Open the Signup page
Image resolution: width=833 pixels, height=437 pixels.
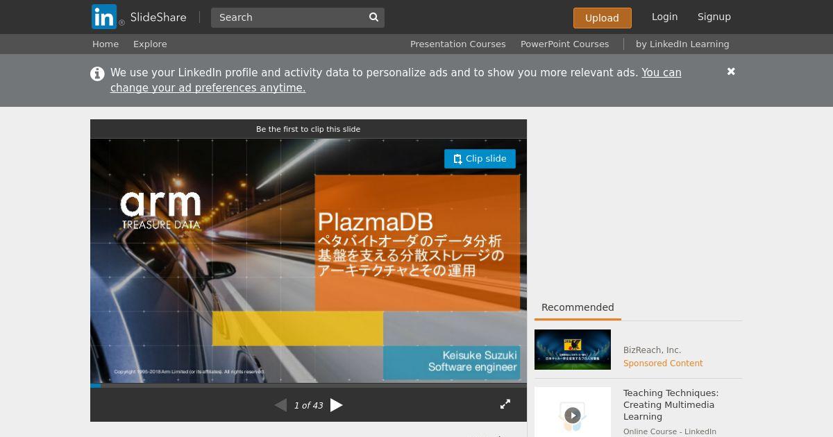[714, 17]
